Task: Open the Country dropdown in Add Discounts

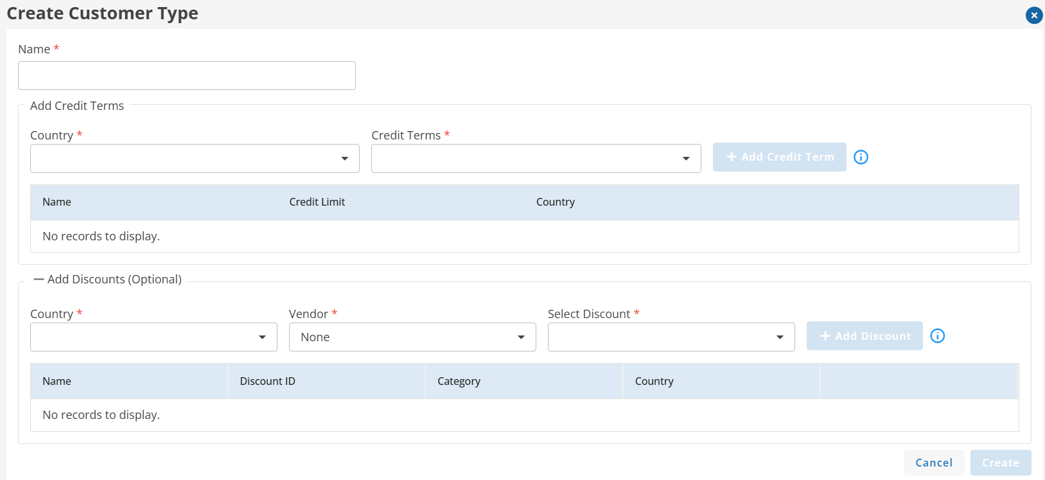Action: (154, 337)
